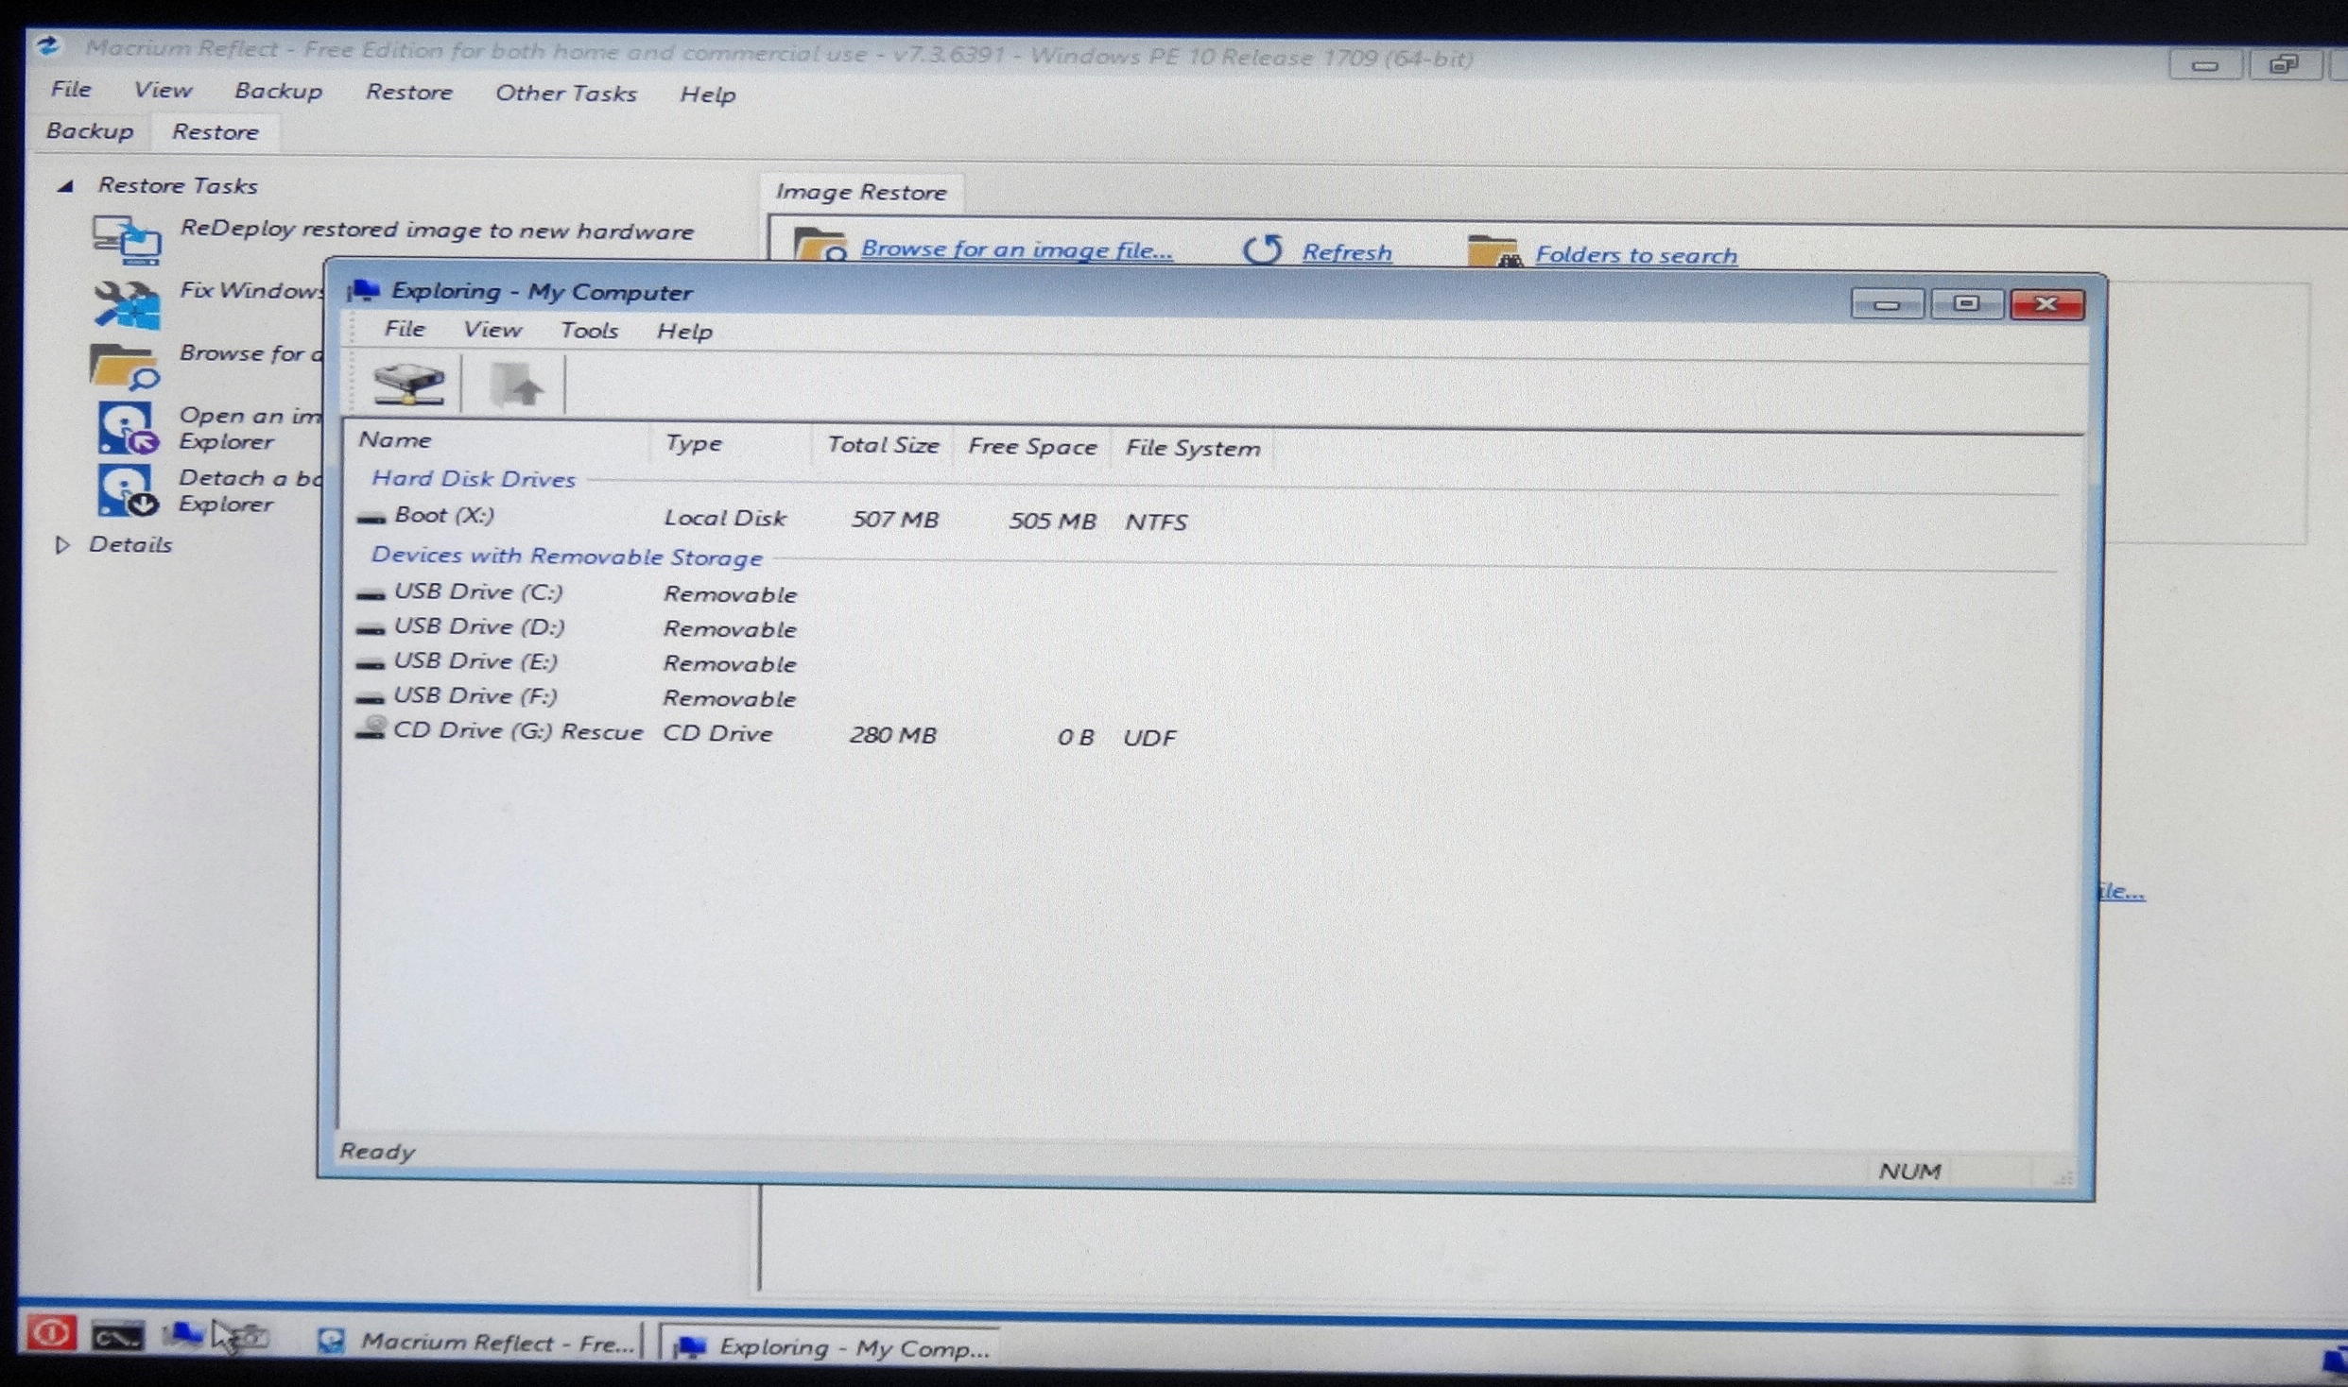
Task: Click the Exploring window title bar icon
Action: click(x=364, y=290)
